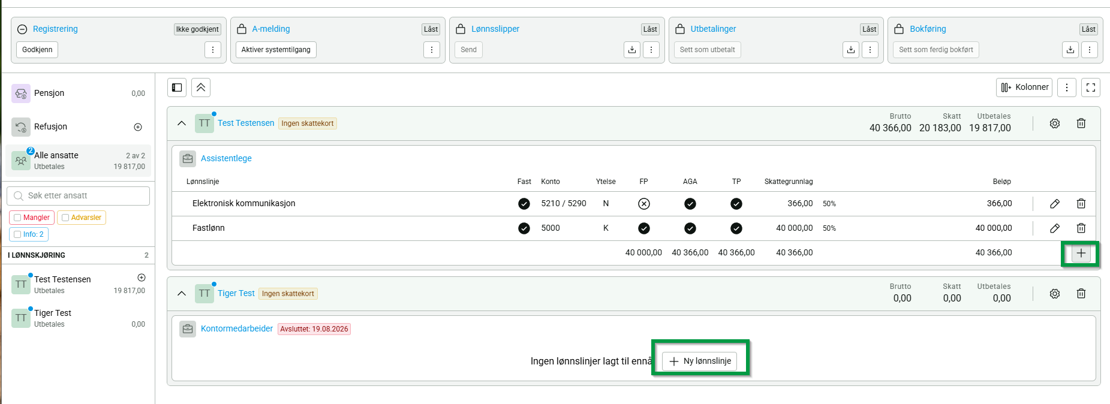
Task: Open more options in A-melding card
Action: coord(432,50)
